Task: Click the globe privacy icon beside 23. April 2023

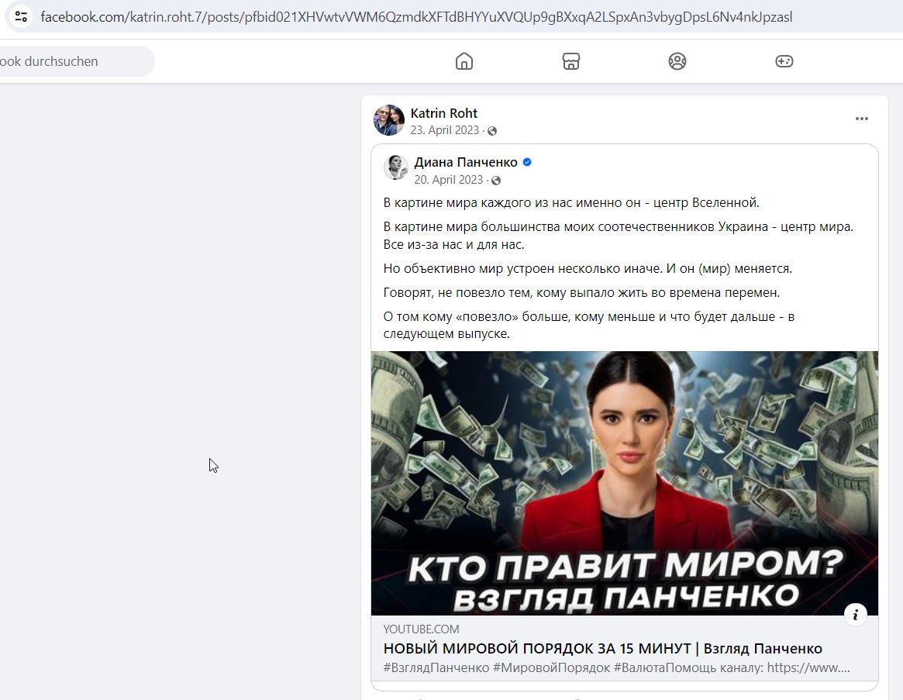Action: pos(492,131)
